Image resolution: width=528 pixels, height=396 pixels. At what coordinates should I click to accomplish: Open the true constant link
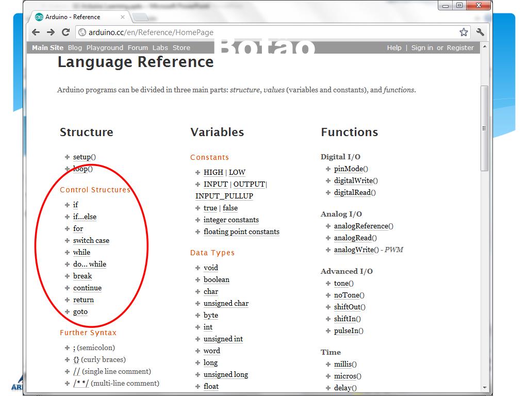click(210, 208)
